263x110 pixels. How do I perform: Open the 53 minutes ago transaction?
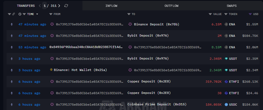[x=32, y=47]
